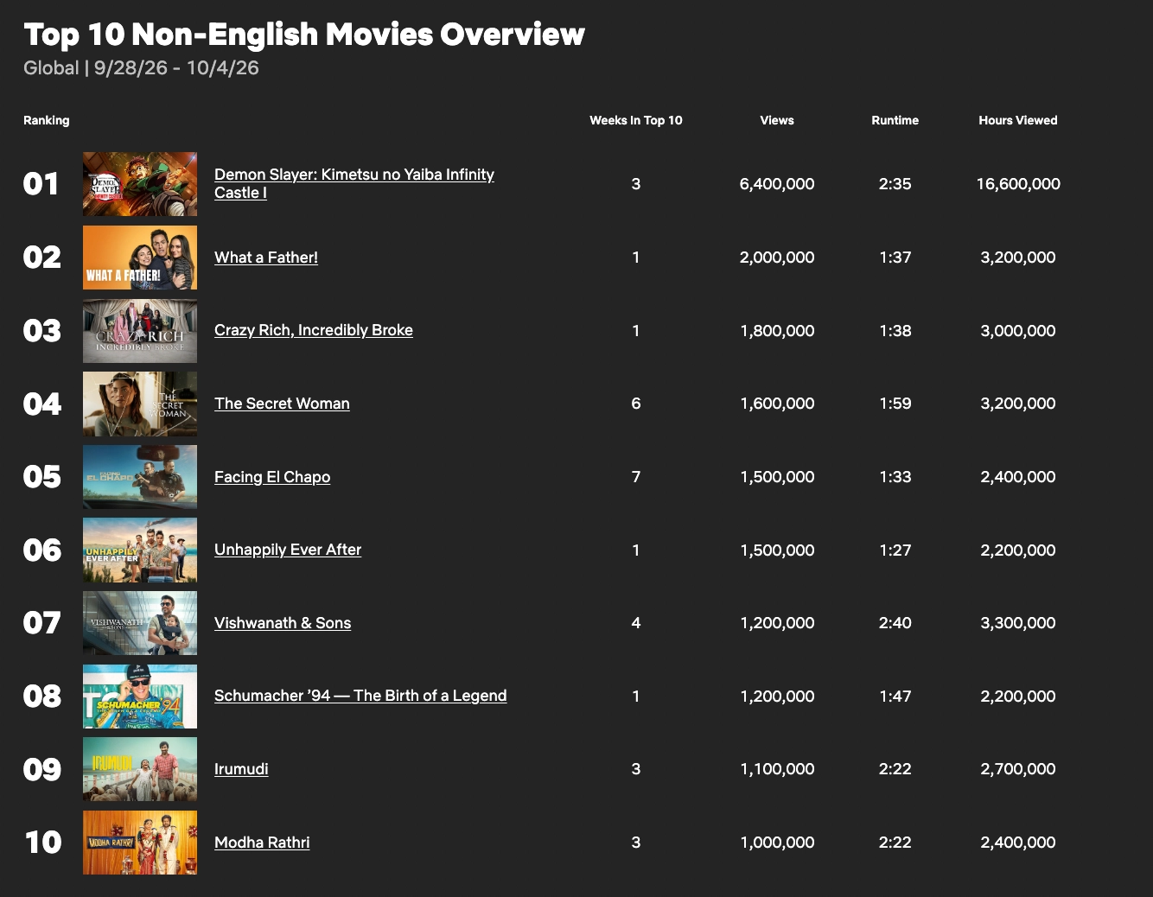Click ranking number 01
1153x897 pixels.
[41, 184]
